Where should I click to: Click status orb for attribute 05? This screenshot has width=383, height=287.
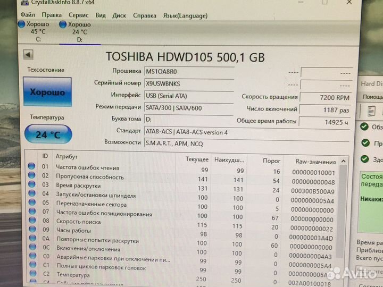(x=32, y=202)
